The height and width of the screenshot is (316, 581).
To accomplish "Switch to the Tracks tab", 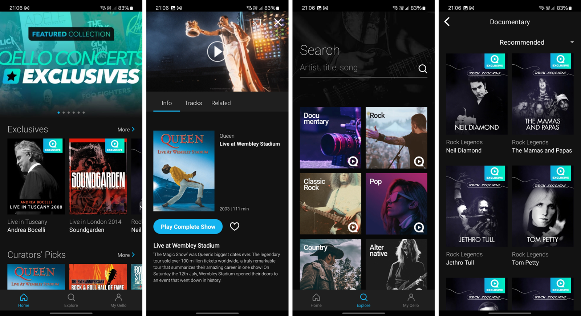I will [x=193, y=103].
